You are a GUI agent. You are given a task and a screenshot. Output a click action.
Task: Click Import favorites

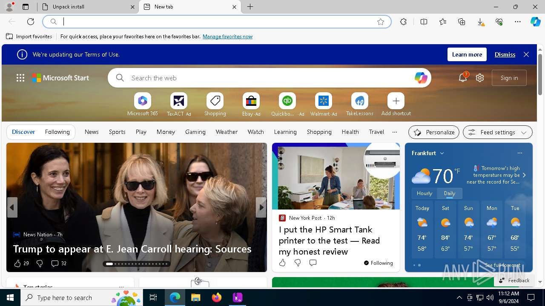[29, 37]
